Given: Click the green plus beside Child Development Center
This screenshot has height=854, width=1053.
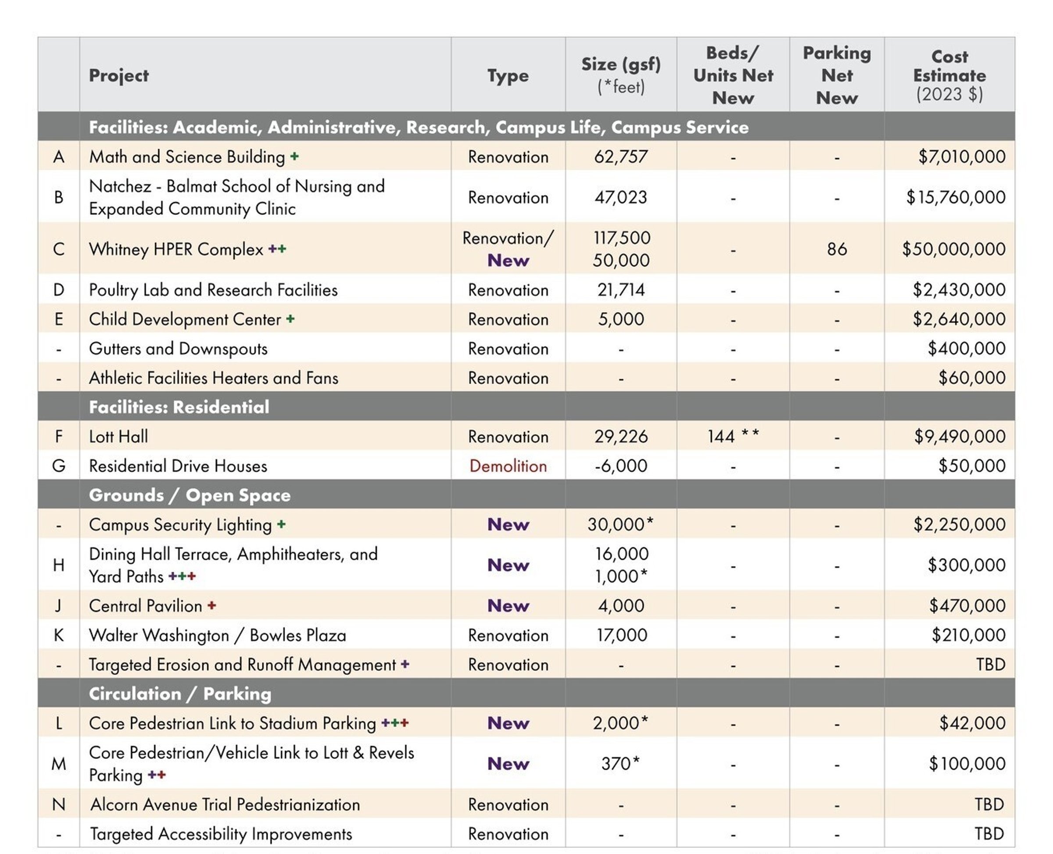Looking at the screenshot, I should point(290,319).
